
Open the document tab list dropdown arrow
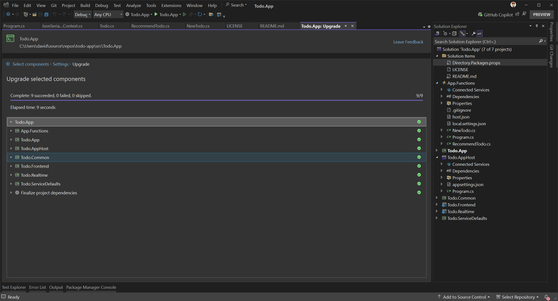[x=424, y=27]
